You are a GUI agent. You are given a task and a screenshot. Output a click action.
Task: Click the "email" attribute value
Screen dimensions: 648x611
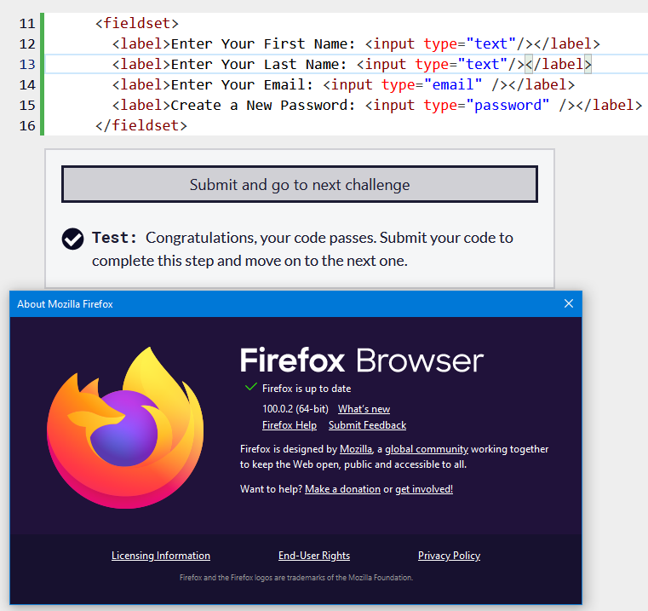coord(452,84)
